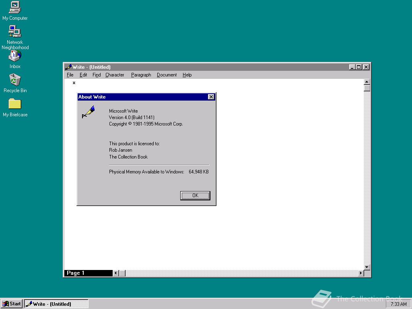Click the 7:33 AM clock in tray

tap(399, 304)
